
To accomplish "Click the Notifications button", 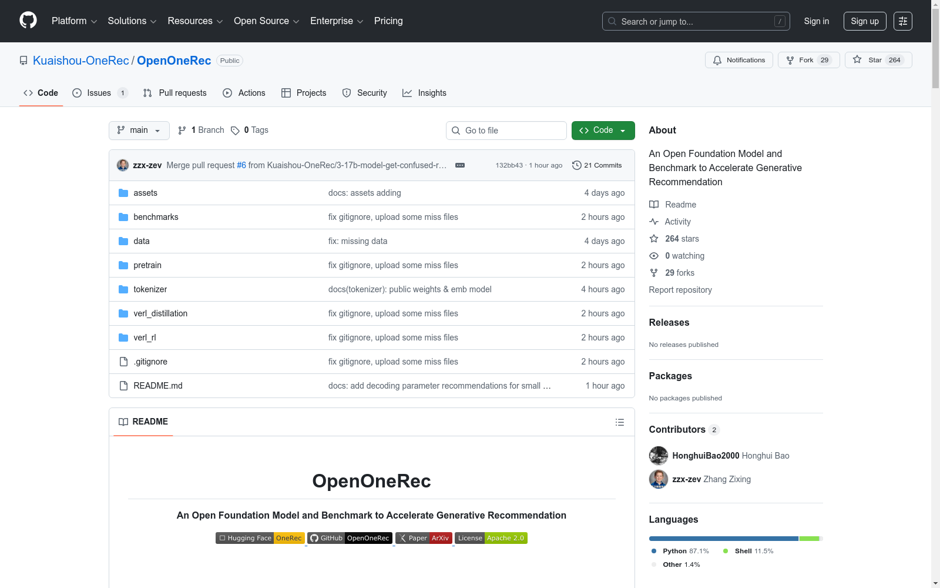I will coord(739,60).
